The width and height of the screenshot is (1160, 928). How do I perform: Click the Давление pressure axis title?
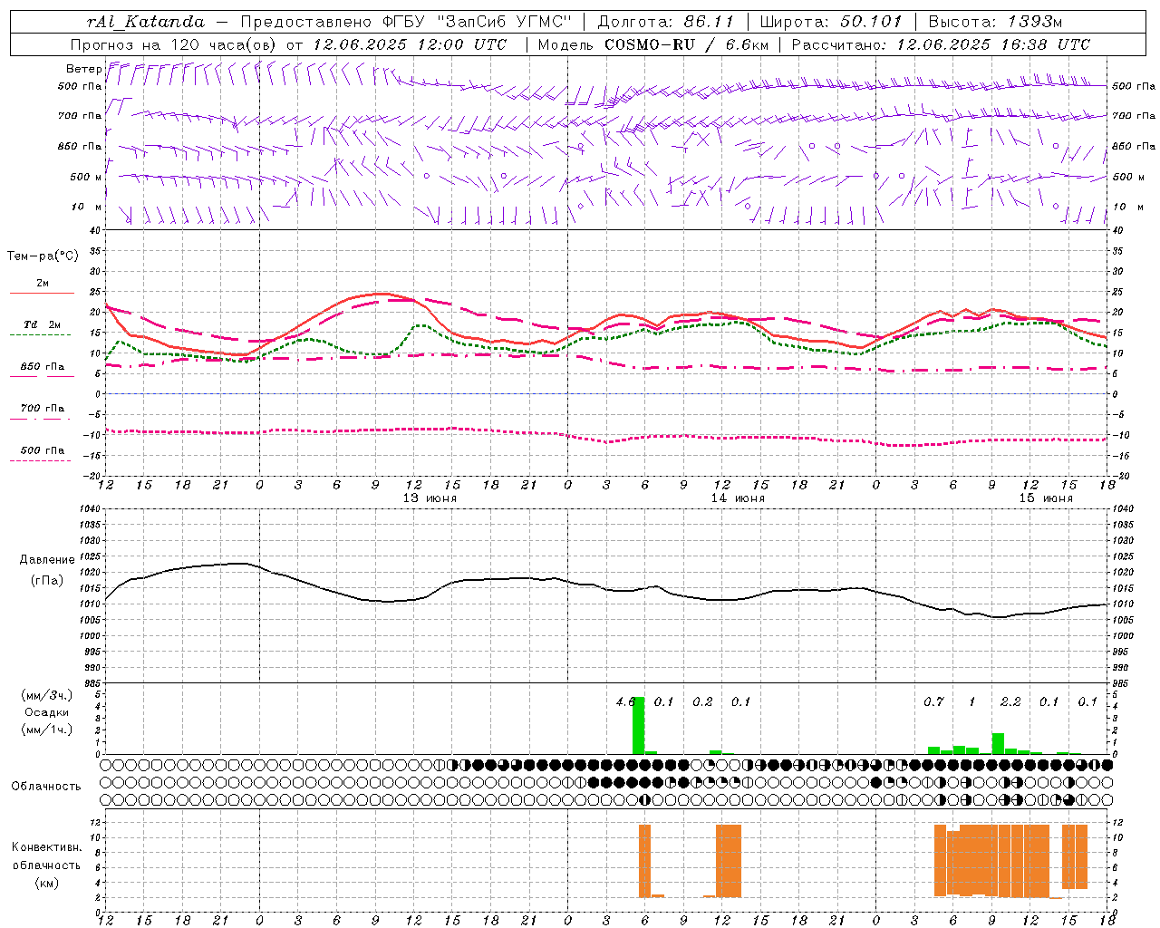pyautogui.click(x=46, y=560)
